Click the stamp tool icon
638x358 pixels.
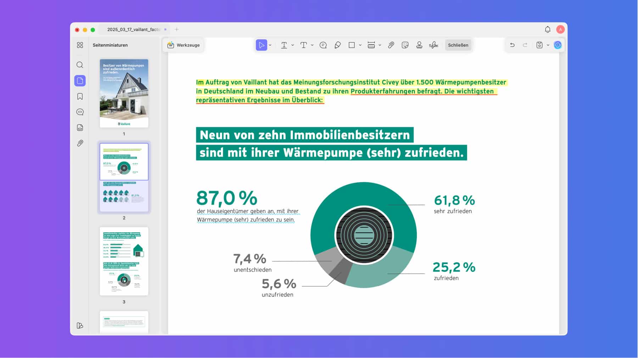coord(419,45)
